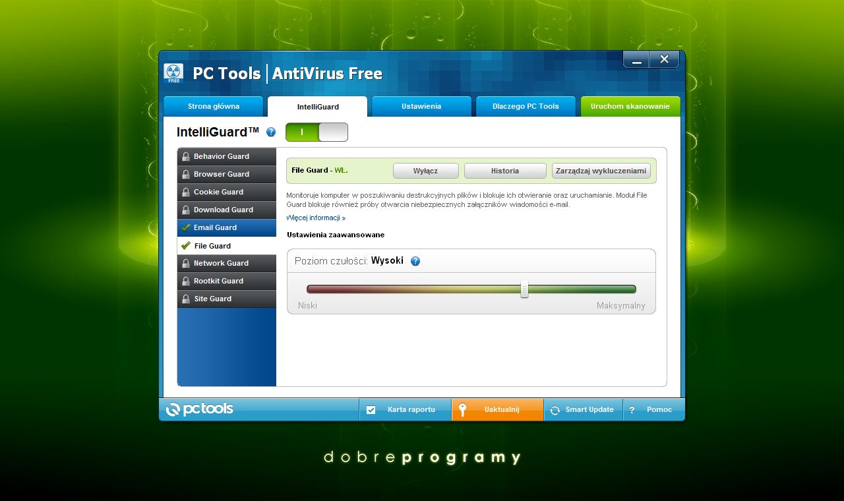Click the Maksymalny label below the slider
The width and height of the screenshot is (844, 501).
tap(621, 306)
